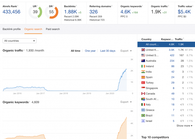
Task: Open Export dropdown for Organic keywords chart
Action: [126, 102]
